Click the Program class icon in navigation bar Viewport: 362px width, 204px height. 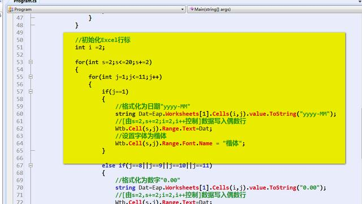[x=11, y=10]
